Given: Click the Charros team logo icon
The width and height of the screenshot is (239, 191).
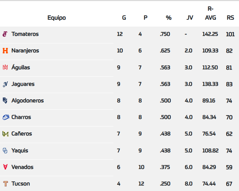Looking at the screenshot, I should click(x=6, y=117).
